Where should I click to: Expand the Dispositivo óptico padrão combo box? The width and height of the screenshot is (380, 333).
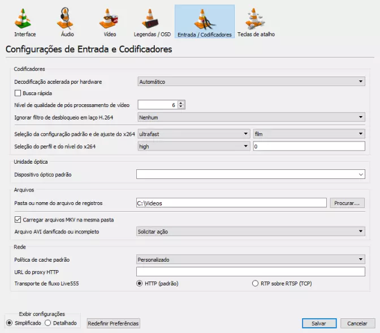tap(251, 174)
